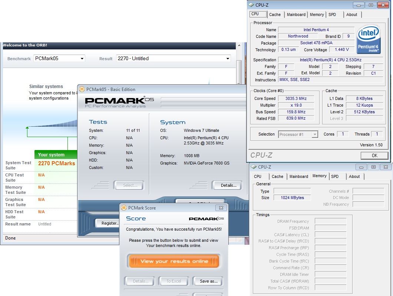This screenshot has height=296, width=393.
Task: Click the Multiplier value x 19.0
Action: coord(296,105)
